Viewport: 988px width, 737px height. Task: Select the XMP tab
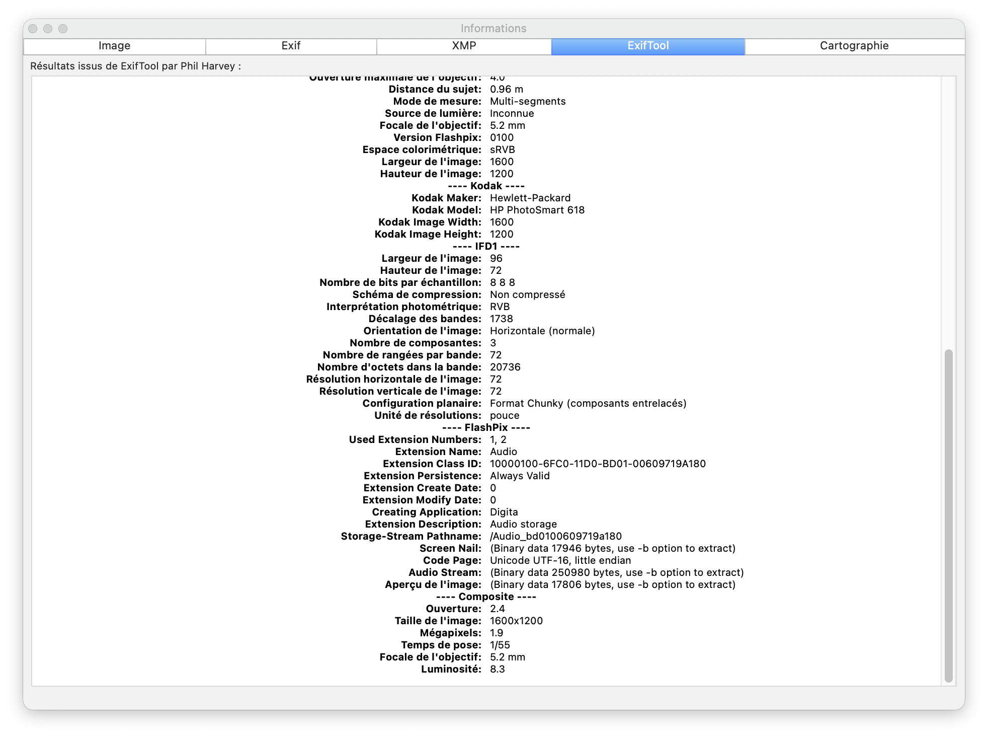pos(464,46)
